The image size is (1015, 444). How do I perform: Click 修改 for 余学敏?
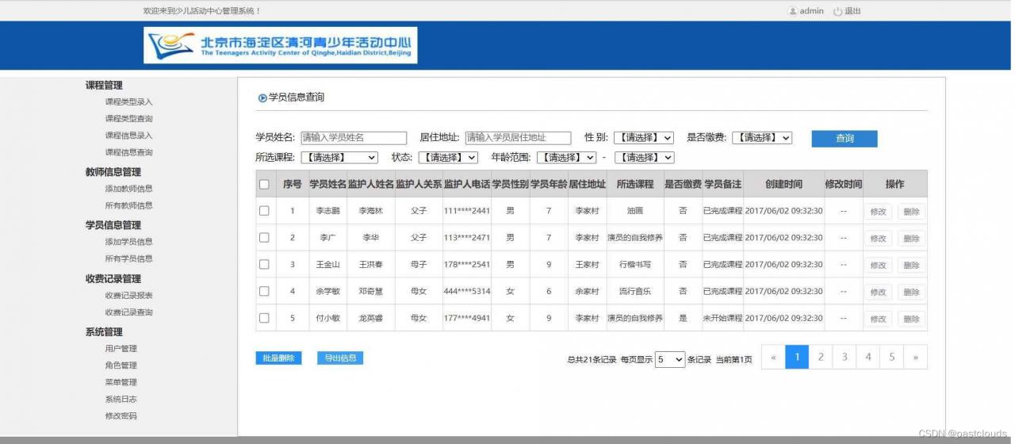(878, 292)
